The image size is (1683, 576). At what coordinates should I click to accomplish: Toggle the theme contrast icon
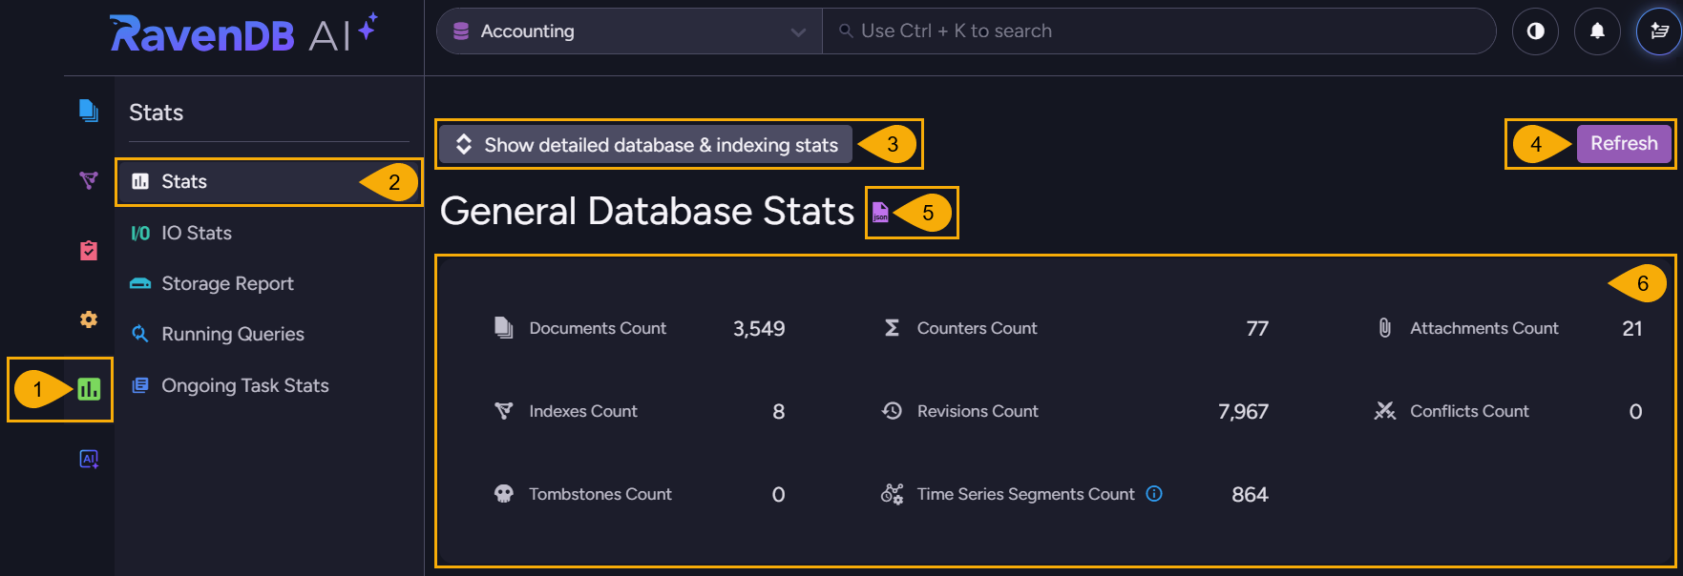tap(1535, 31)
